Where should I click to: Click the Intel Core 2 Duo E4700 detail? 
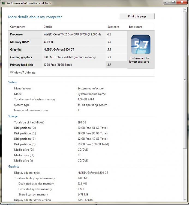pyautogui.click(x=72, y=34)
